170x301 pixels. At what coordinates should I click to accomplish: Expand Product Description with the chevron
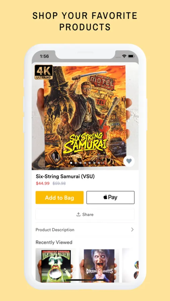coord(132,229)
